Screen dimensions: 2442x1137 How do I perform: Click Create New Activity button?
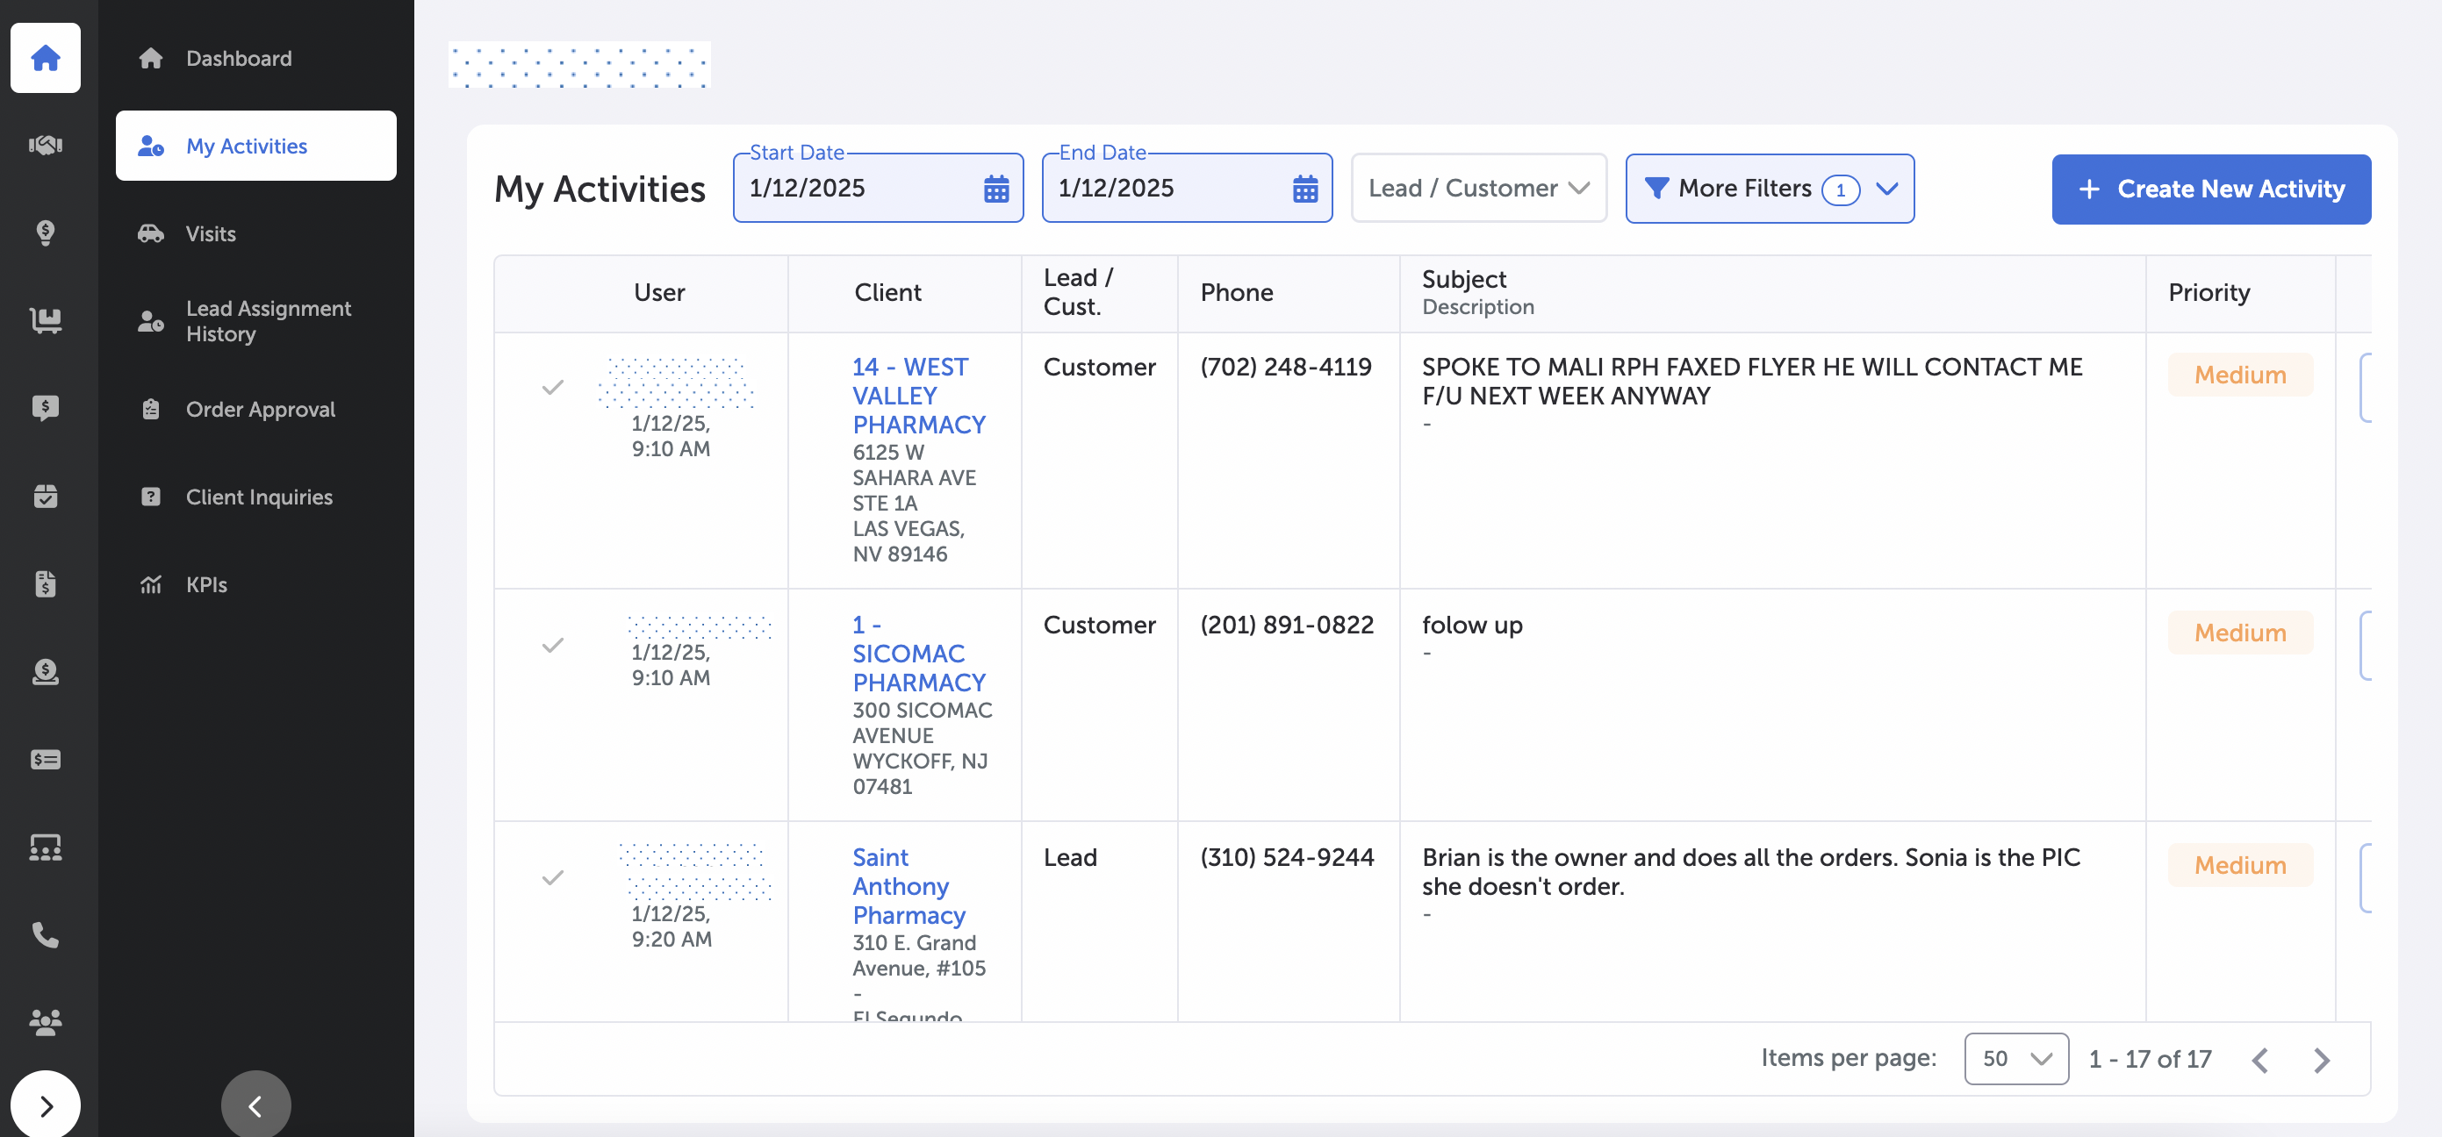2211,189
